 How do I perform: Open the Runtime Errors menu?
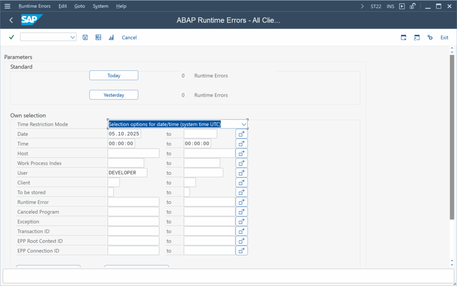tap(34, 6)
